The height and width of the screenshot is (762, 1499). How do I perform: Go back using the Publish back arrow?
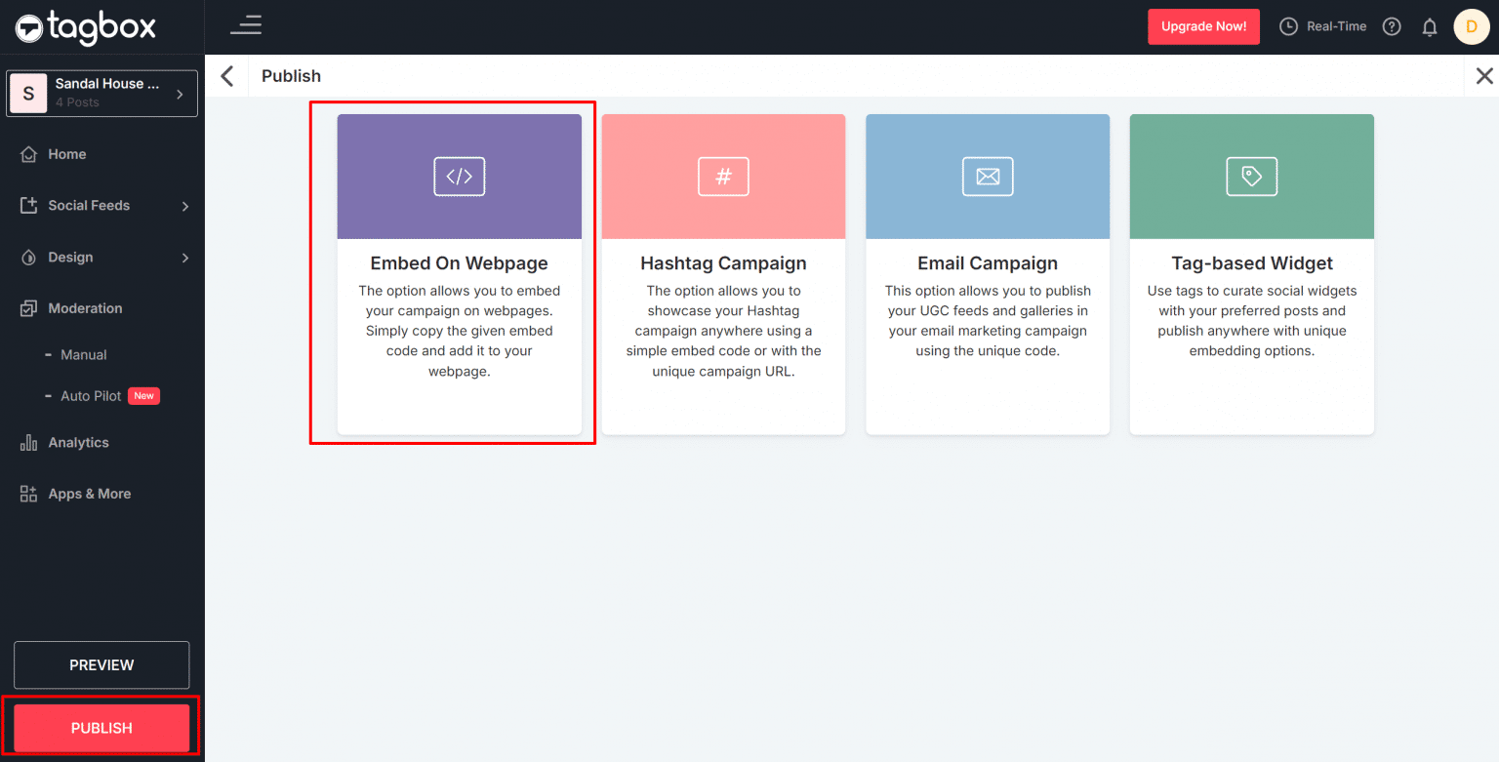point(227,76)
